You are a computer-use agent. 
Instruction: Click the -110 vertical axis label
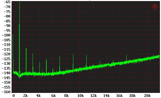tap(6, 45)
